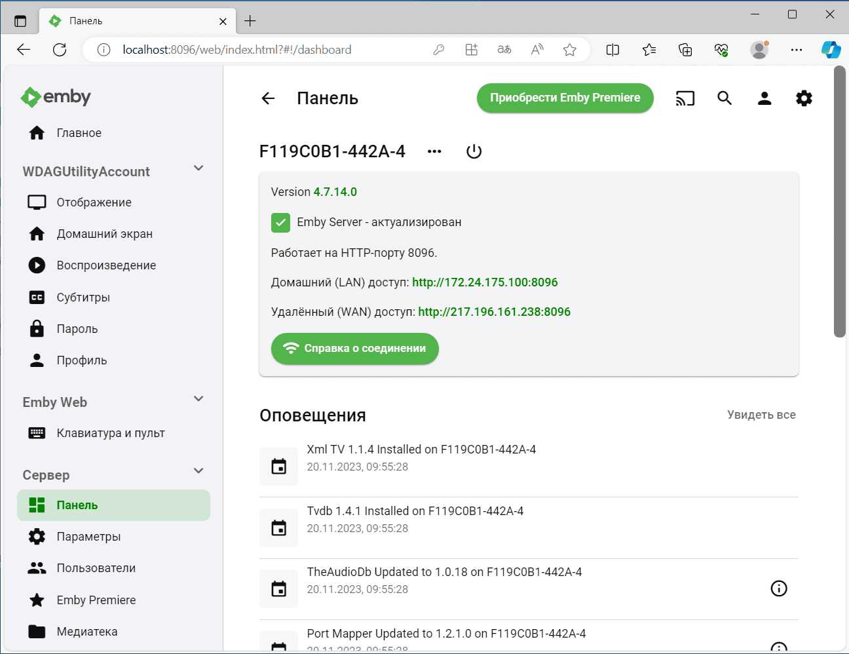
Task: Click the browser address bar
Action: 262,50
